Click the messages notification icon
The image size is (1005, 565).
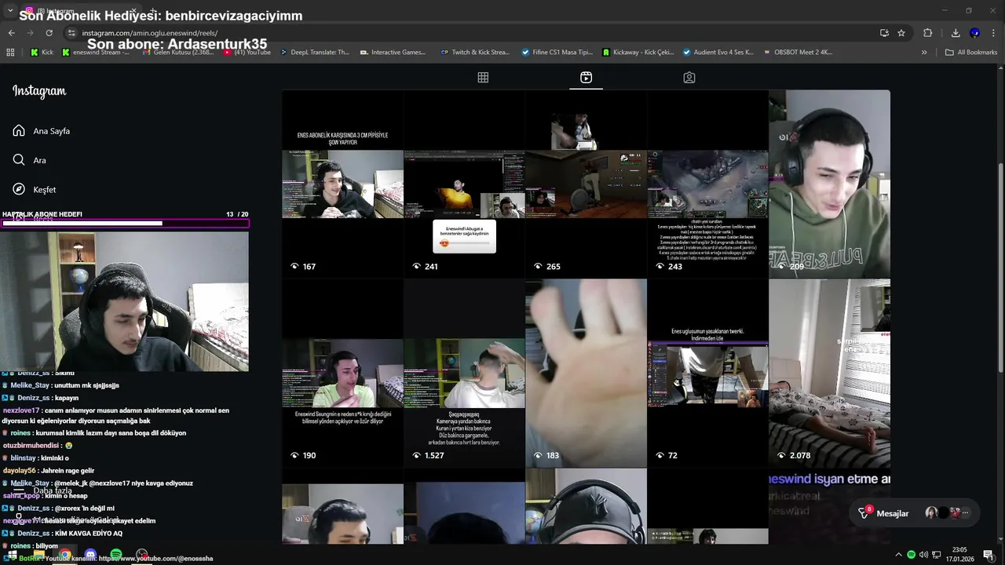click(864, 512)
